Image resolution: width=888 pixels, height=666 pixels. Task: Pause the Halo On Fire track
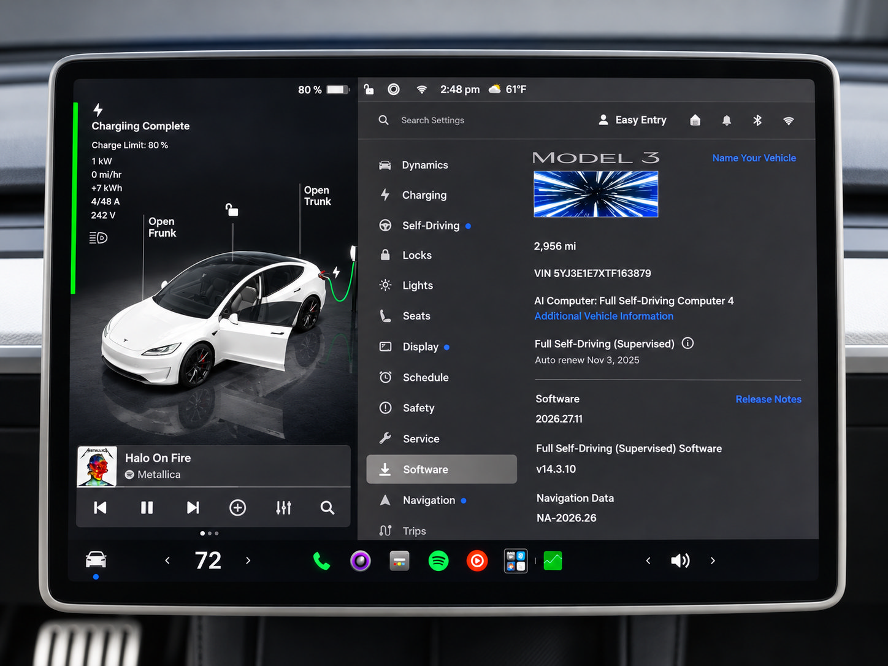(x=147, y=508)
